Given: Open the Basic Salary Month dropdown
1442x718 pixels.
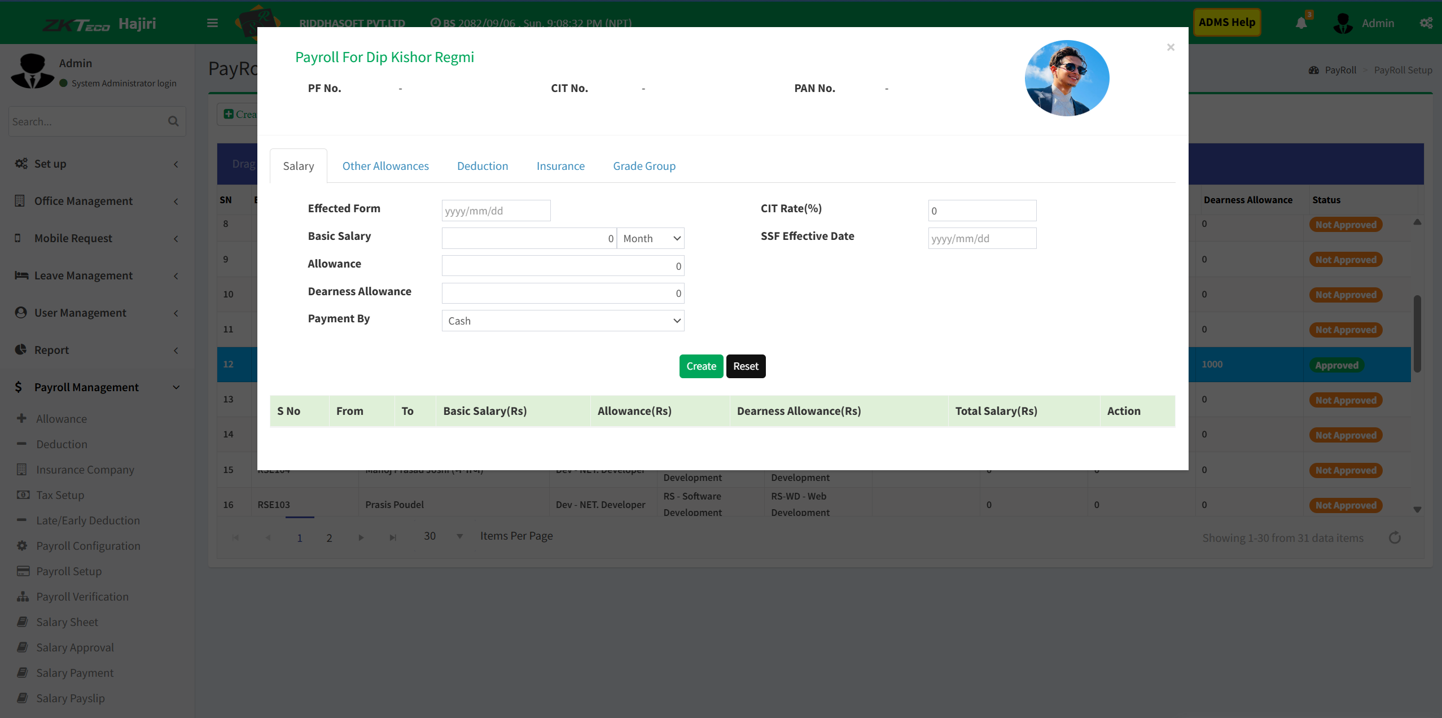Looking at the screenshot, I should click(x=651, y=238).
